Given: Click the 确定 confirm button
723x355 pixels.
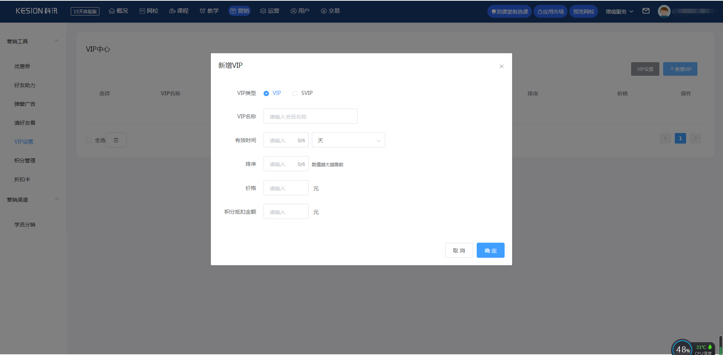Looking at the screenshot, I should 490,250.
